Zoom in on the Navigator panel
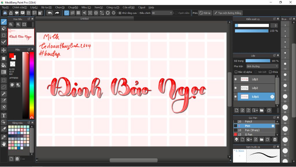The height and width of the screenshot is (167, 296). pyautogui.click(x=18, y=24)
